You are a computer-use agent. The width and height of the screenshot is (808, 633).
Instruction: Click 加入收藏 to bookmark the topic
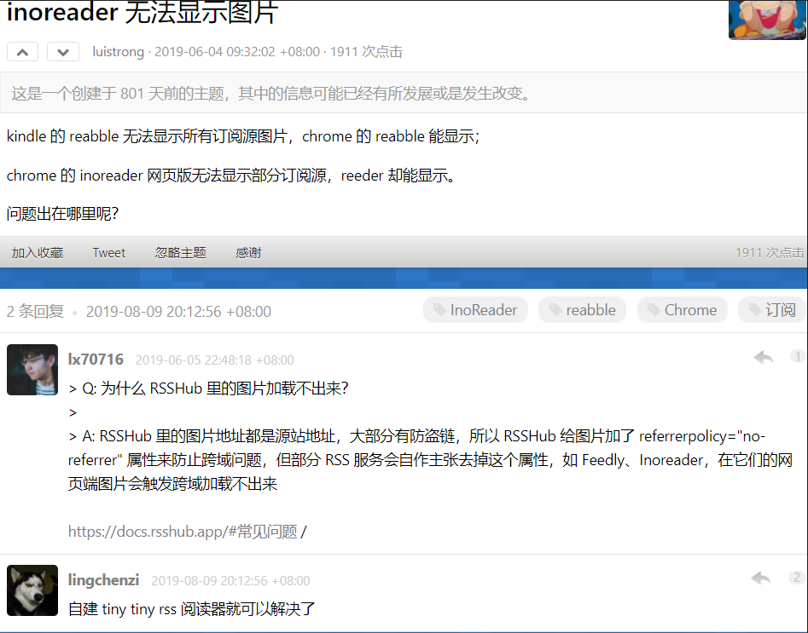tap(38, 253)
